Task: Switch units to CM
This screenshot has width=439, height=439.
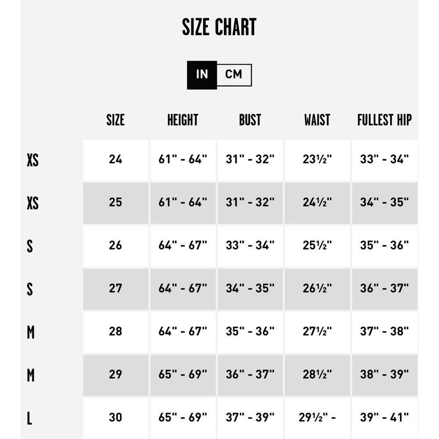Action: 234,75
